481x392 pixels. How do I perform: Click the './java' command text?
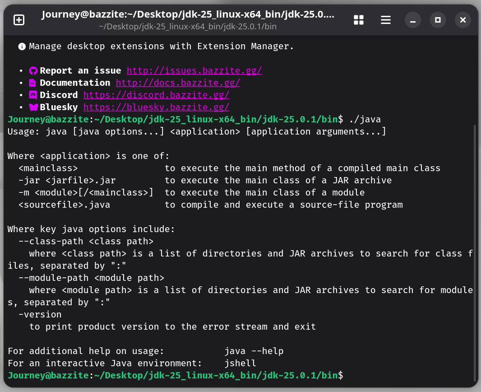pos(365,119)
